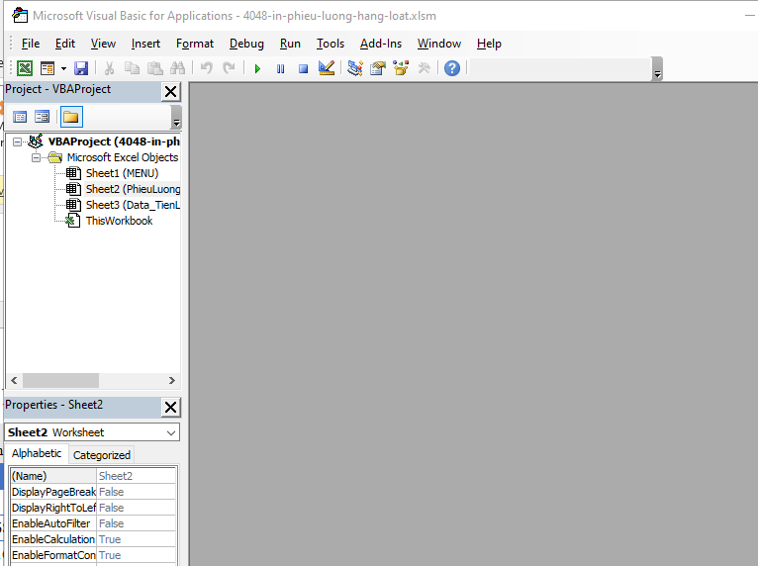
Task: Select Sheet2 (PhieuLuong in tree
Action: (x=133, y=189)
